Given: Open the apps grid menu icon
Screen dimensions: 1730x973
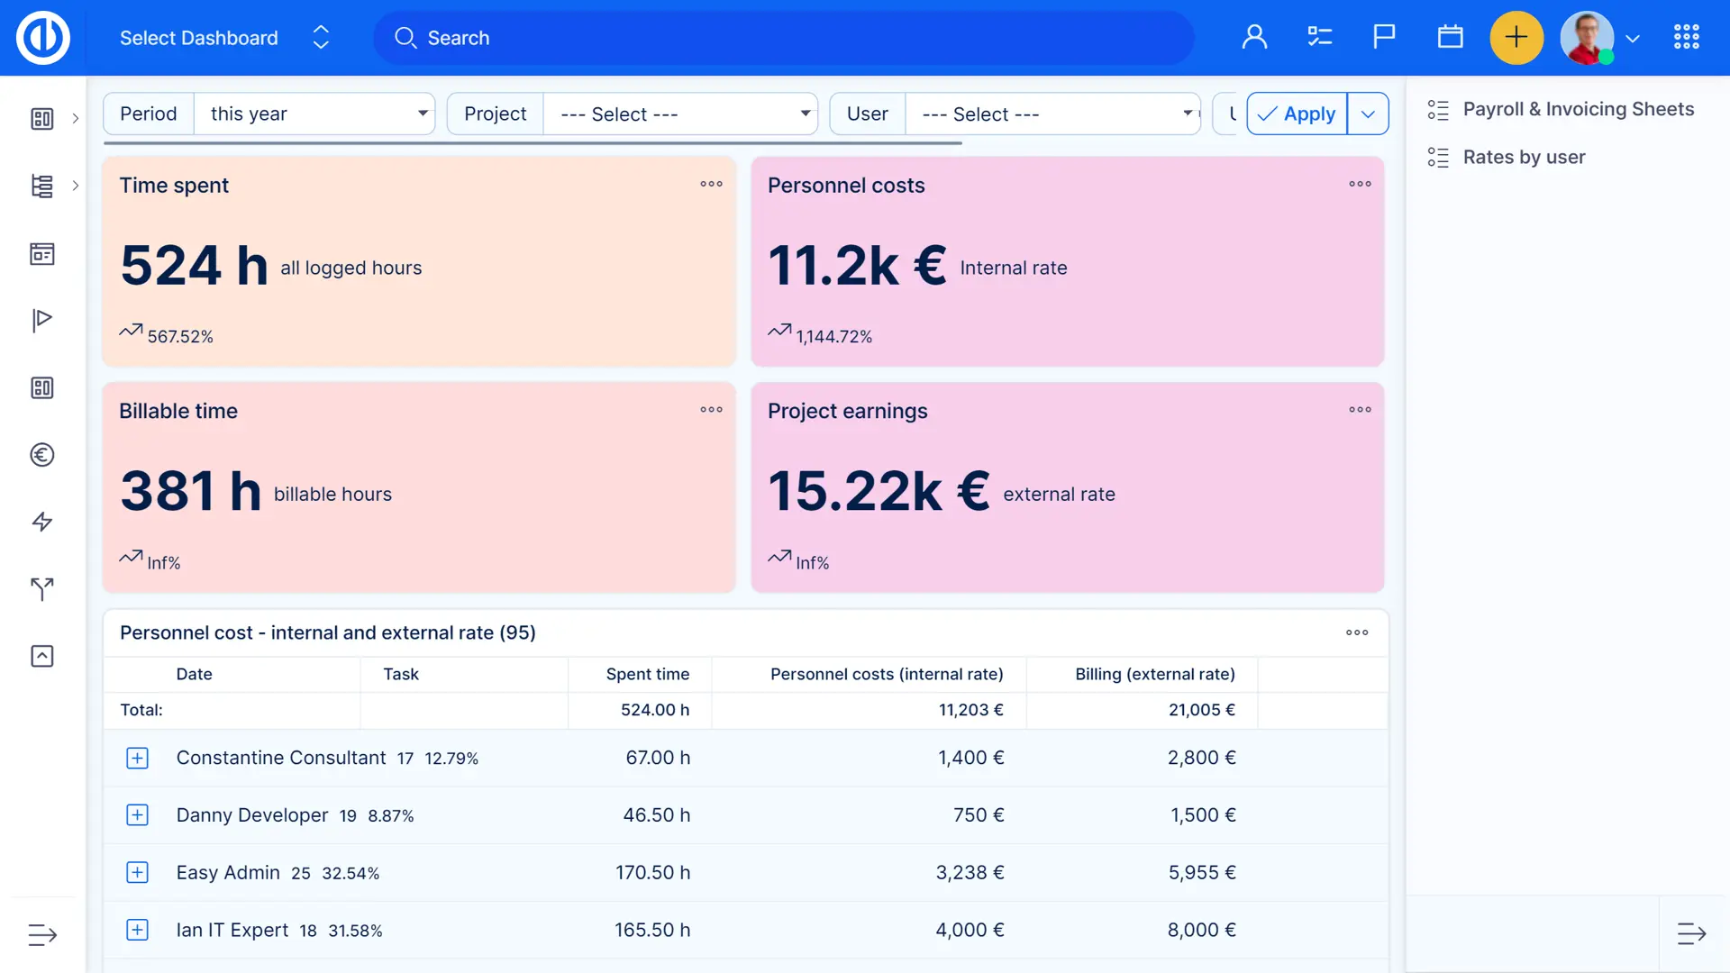Looking at the screenshot, I should point(1686,38).
